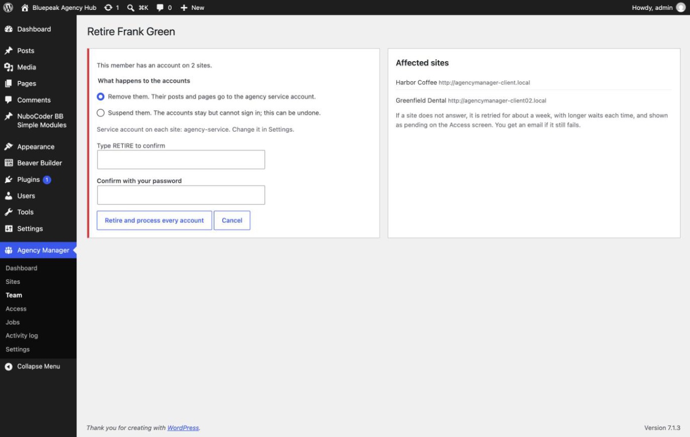Click the Users icon in sidebar
The width and height of the screenshot is (690, 437).
[x=8, y=196]
